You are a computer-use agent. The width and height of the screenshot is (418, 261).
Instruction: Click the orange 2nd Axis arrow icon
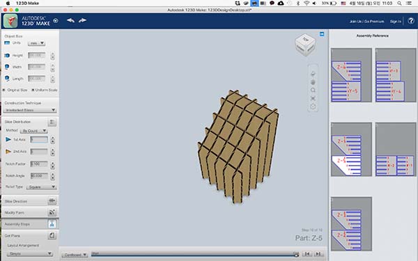[x=8, y=151]
